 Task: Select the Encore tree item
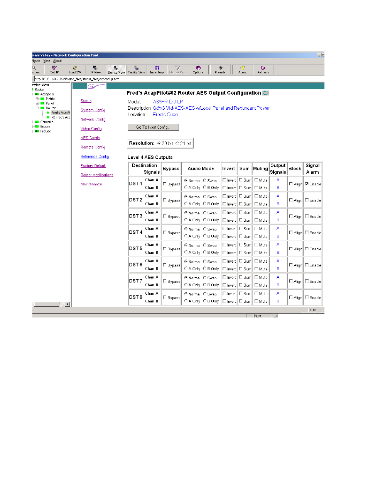point(45,127)
